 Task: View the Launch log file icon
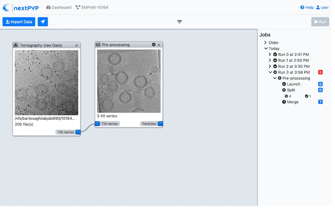(x=320, y=84)
